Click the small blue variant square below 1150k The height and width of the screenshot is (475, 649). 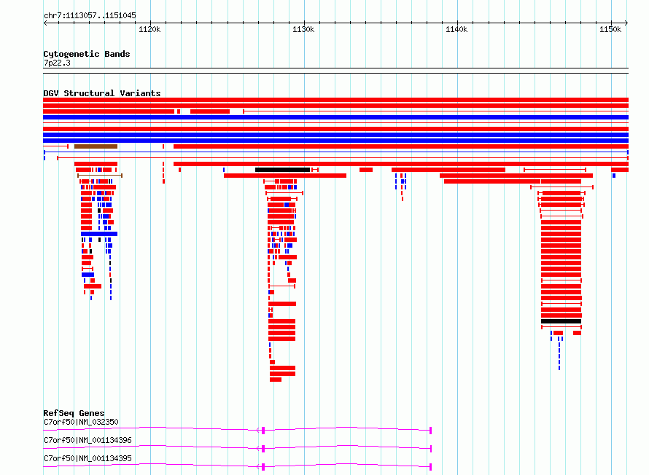click(x=614, y=176)
